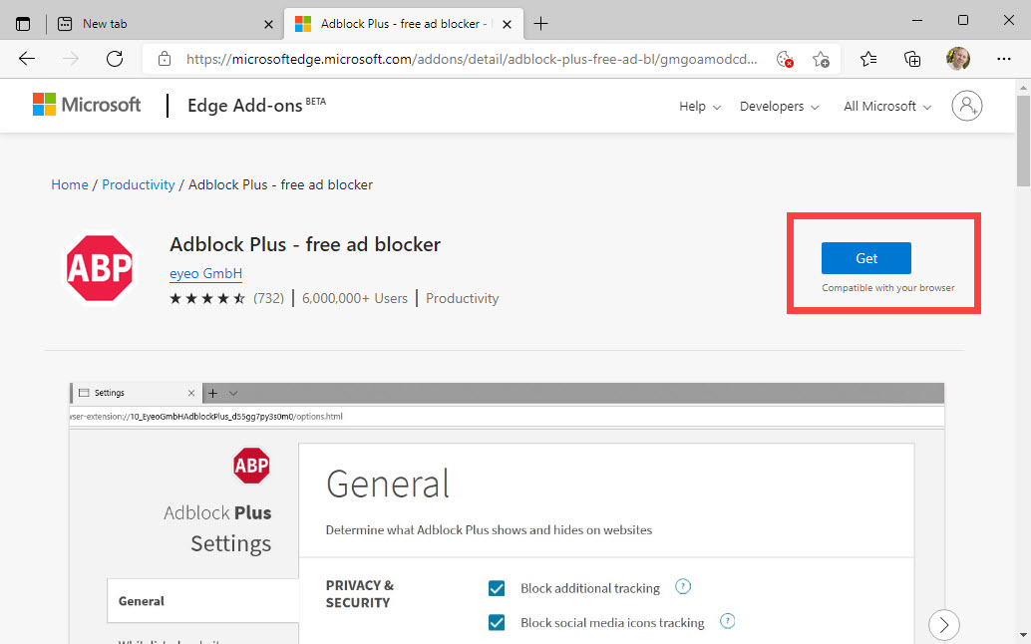Open the Collections icon
Viewport: 1031px width, 644px height.
[912, 59]
